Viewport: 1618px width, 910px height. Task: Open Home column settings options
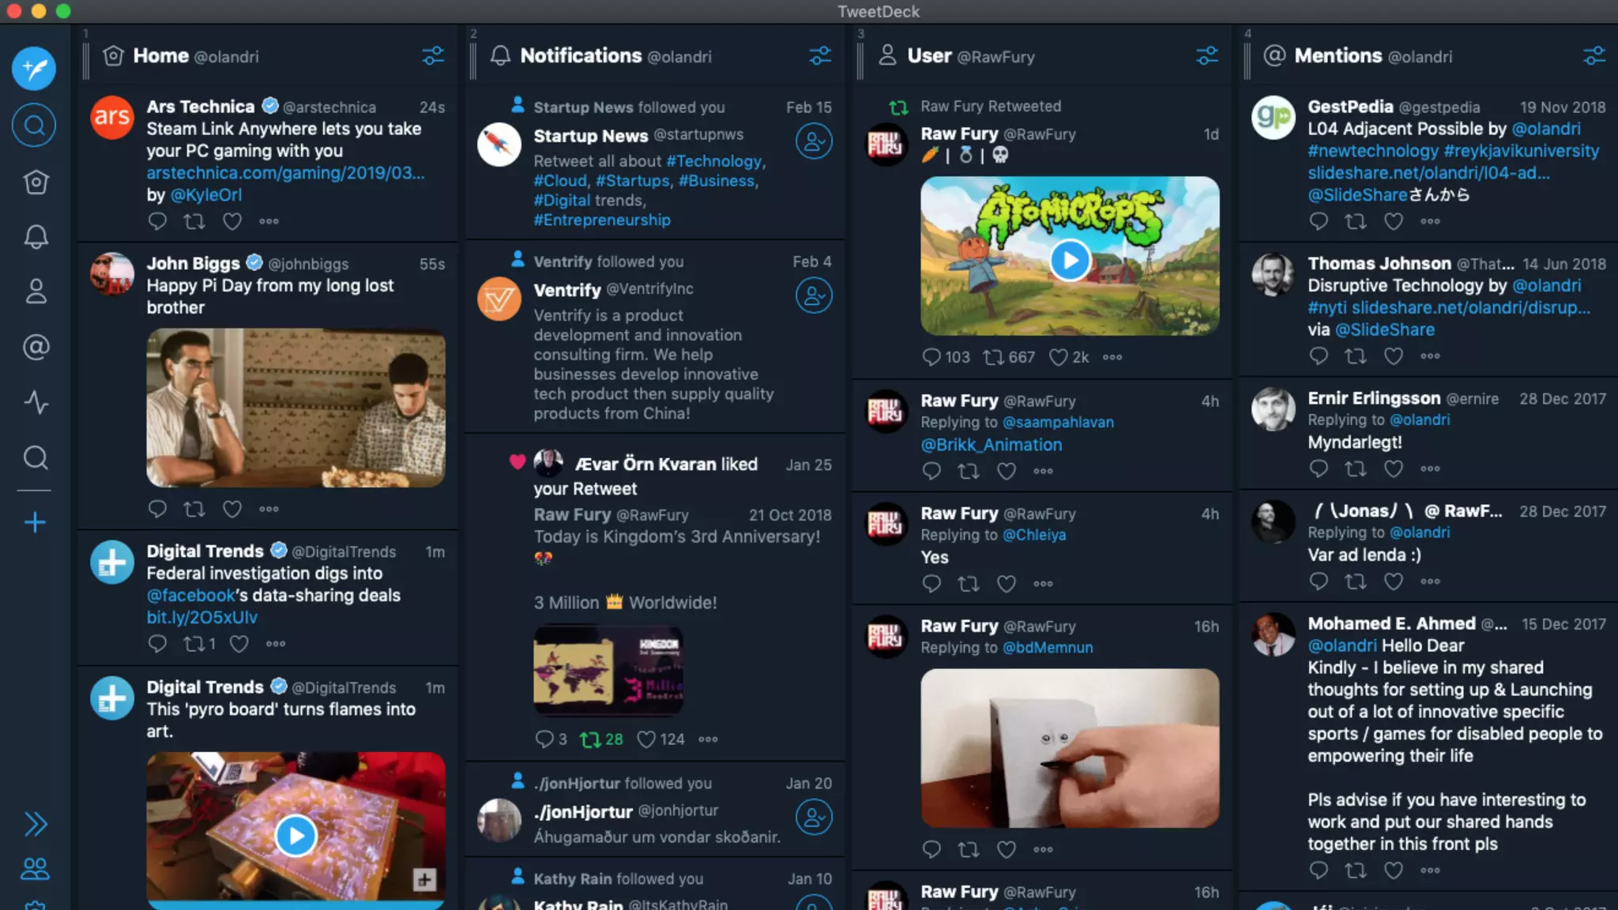[x=433, y=56]
